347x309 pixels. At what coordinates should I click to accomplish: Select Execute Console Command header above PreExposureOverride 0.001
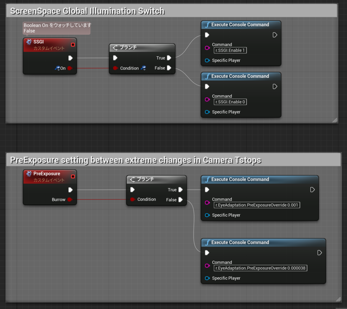260,179
